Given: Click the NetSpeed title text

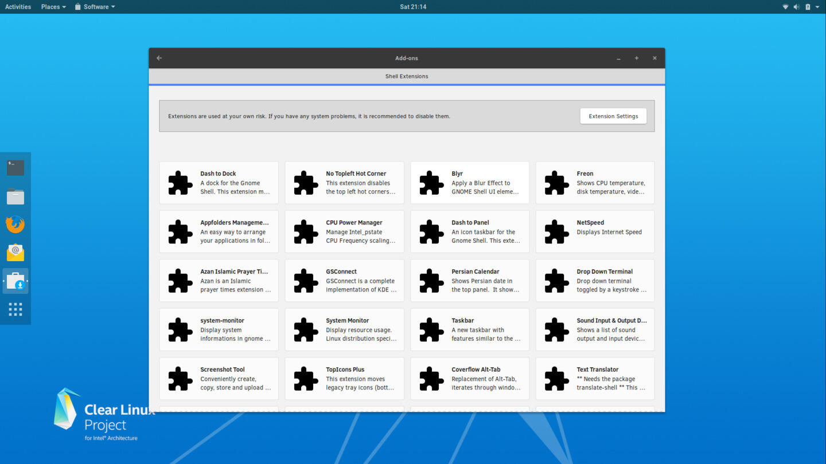Looking at the screenshot, I should [590, 223].
